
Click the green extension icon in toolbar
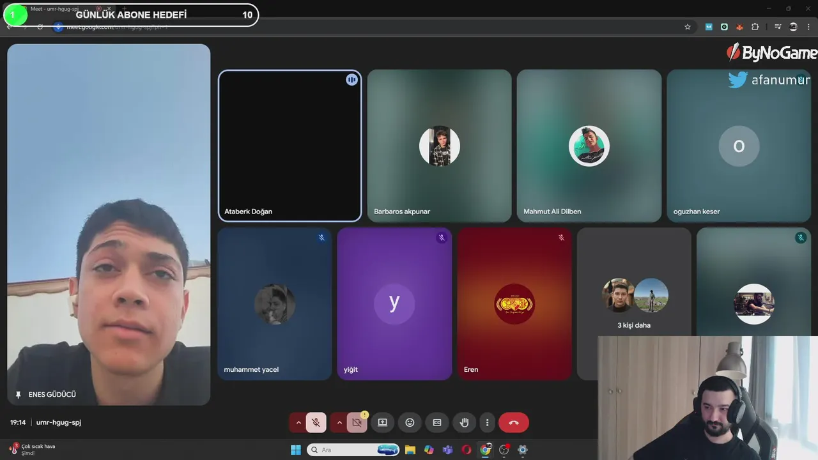coord(724,27)
